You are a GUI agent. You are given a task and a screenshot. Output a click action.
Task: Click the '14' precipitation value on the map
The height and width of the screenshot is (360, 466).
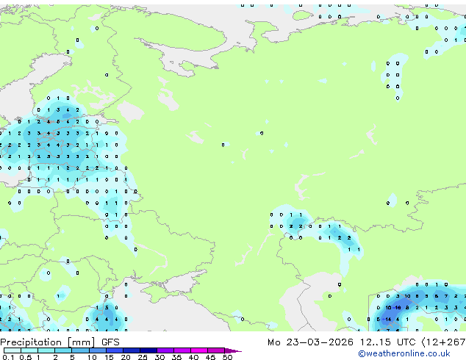388,320
